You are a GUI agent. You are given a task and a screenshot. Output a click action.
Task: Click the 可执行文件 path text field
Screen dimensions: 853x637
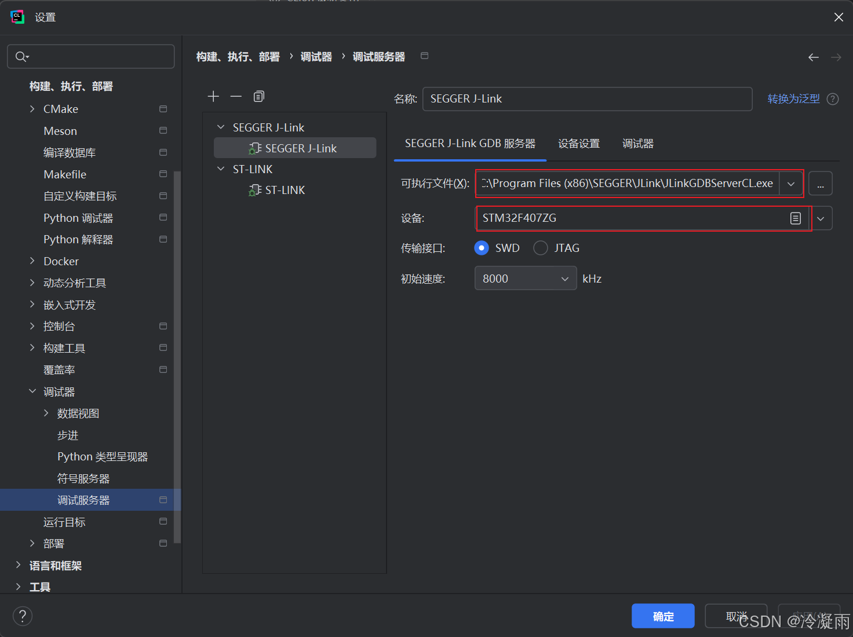click(x=628, y=184)
